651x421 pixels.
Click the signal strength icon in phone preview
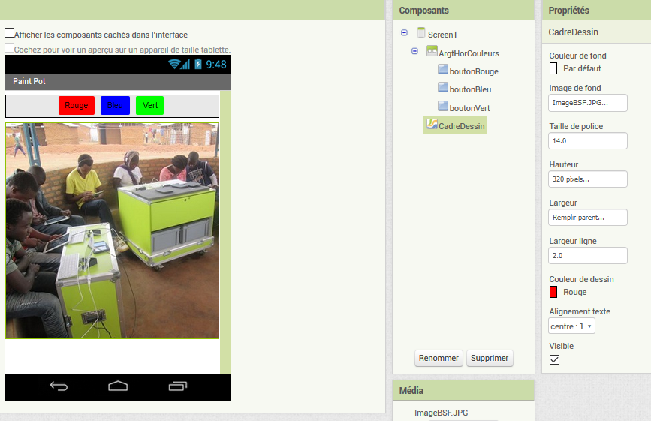pyautogui.click(x=185, y=64)
